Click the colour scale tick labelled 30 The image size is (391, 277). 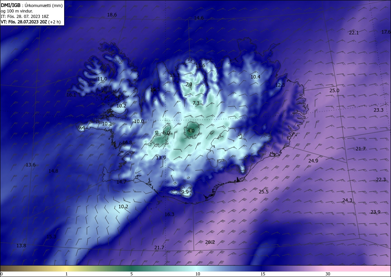click(x=328, y=274)
